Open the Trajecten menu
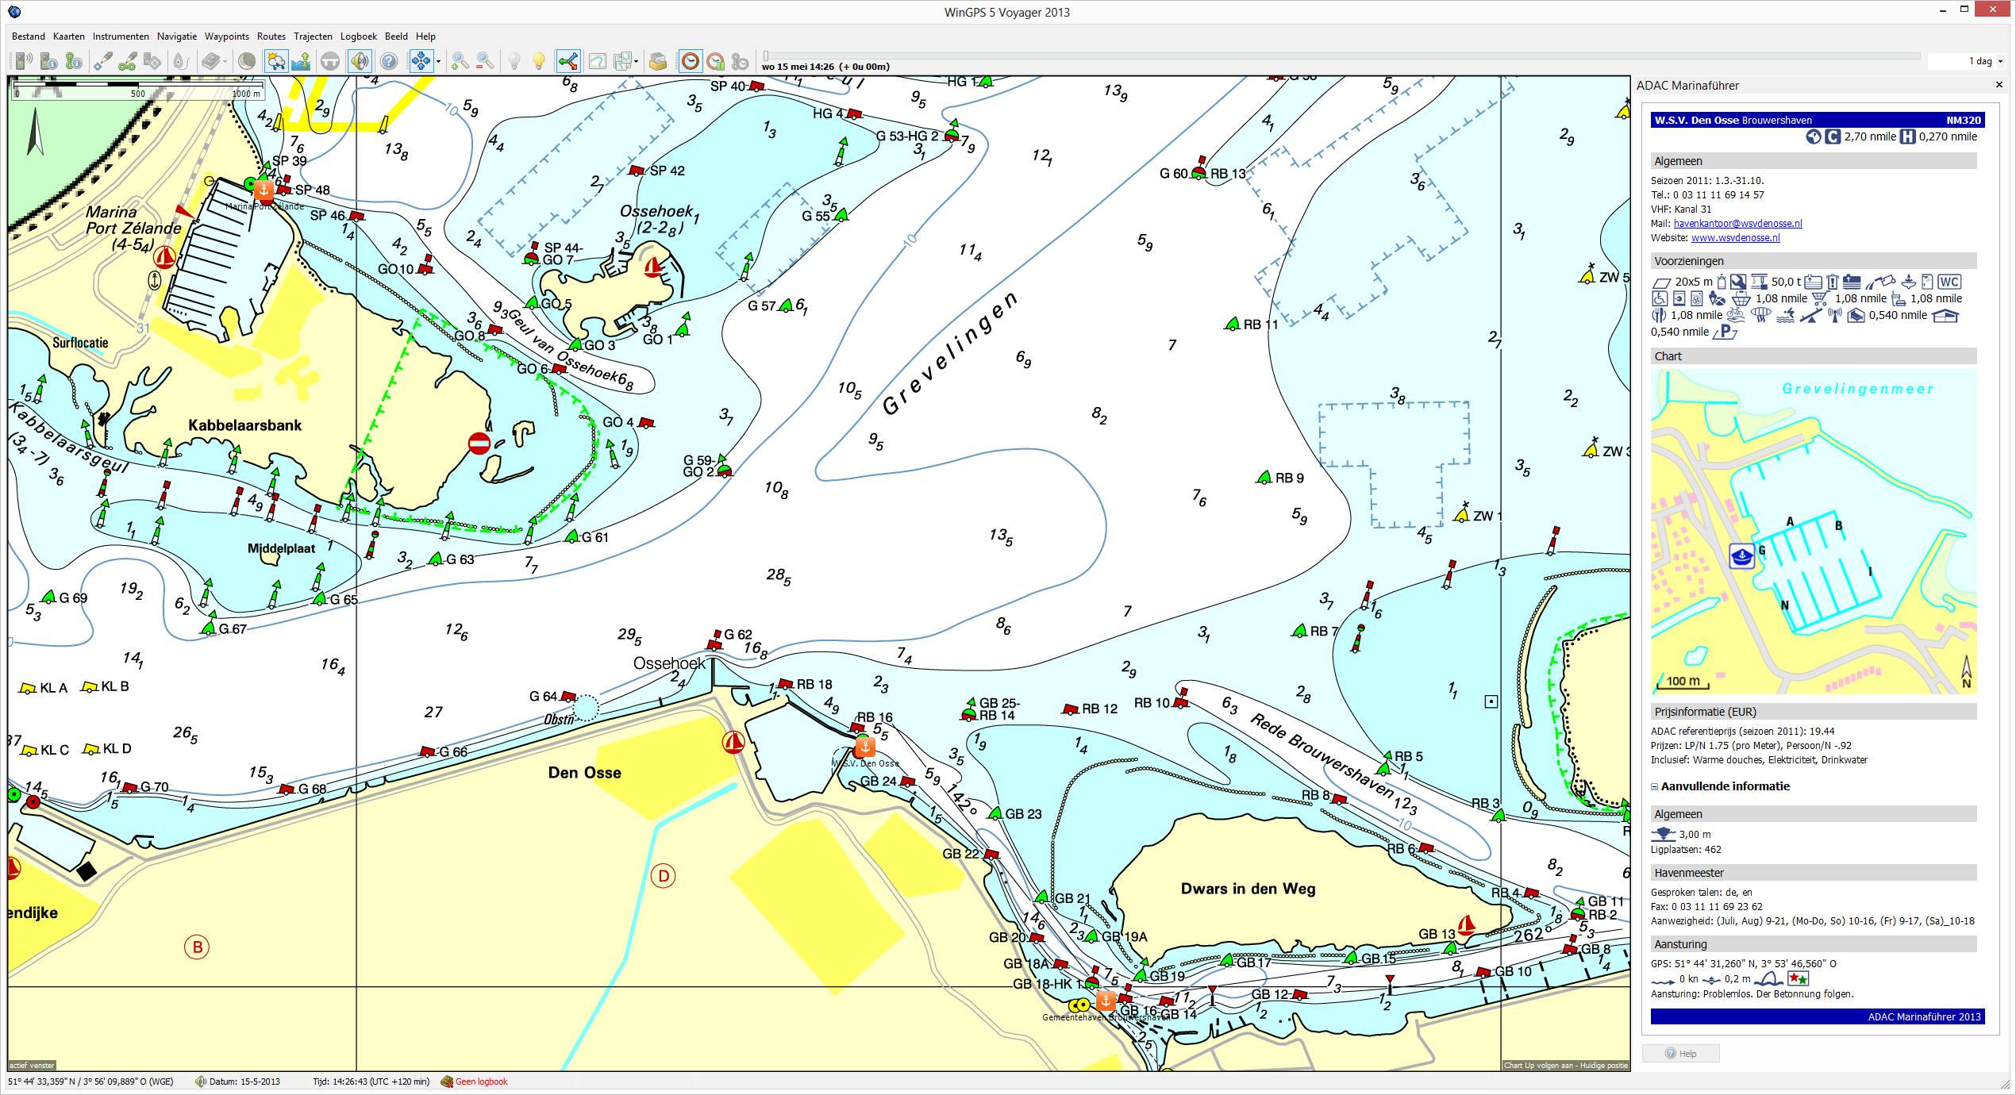 (x=314, y=36)
